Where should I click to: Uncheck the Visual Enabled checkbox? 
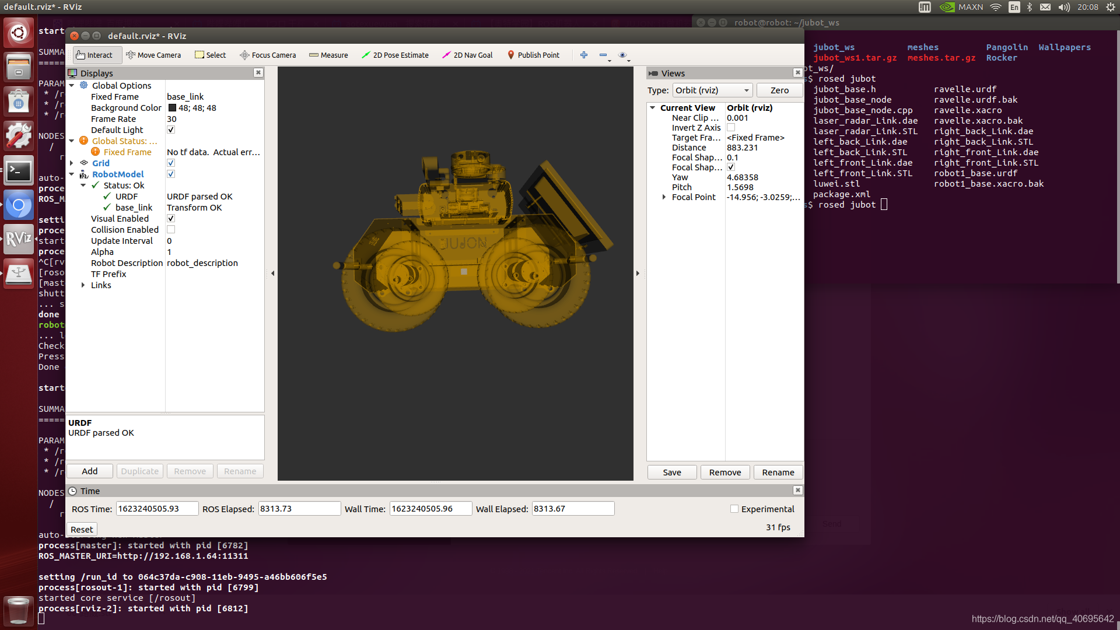(x=171, y=219)
